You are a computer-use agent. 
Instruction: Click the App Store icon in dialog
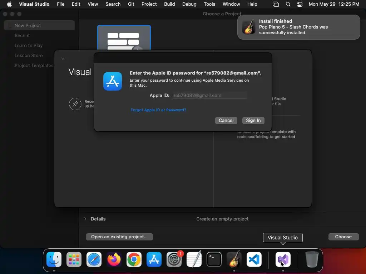113,81
